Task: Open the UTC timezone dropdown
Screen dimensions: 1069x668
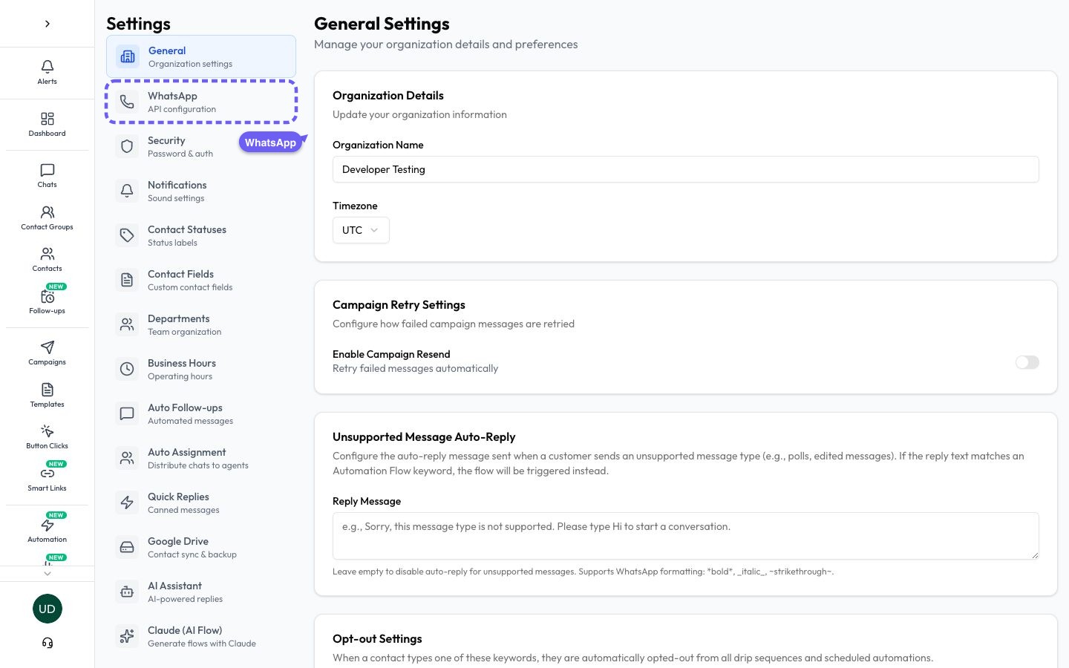Action: pos(361,230)
